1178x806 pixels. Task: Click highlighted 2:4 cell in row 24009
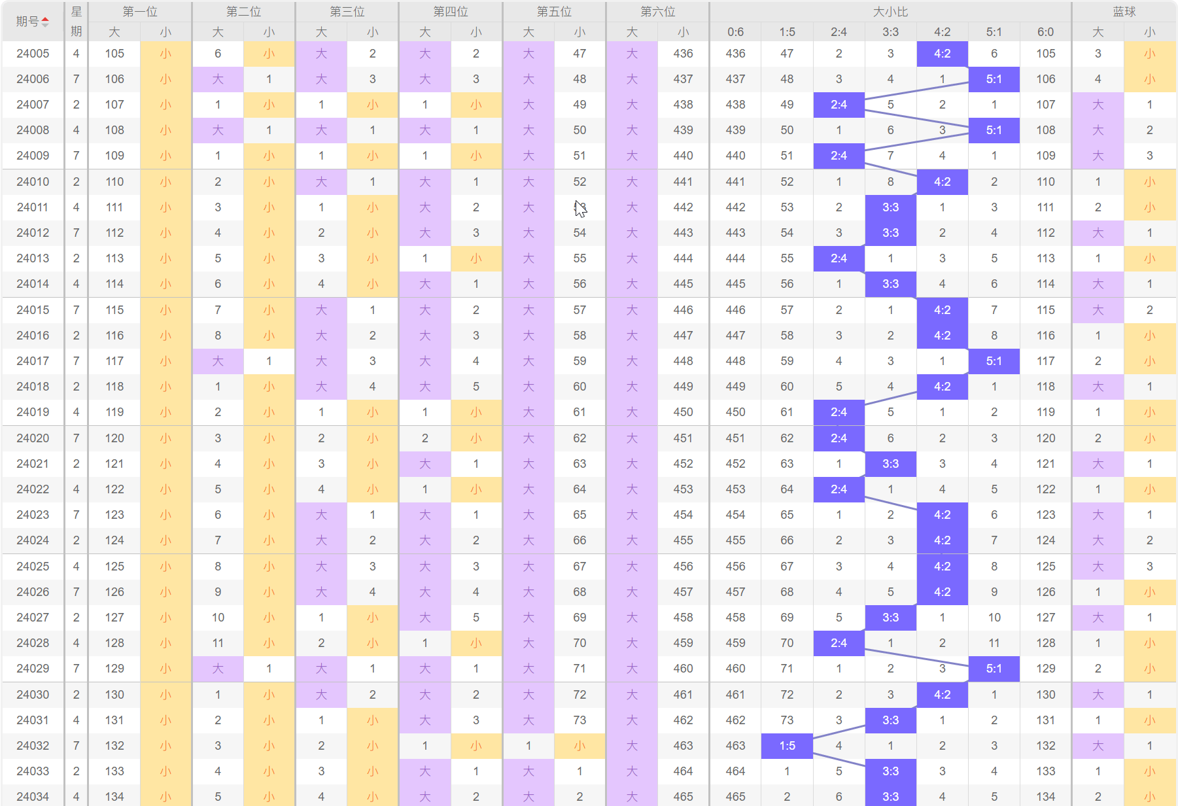839,156
